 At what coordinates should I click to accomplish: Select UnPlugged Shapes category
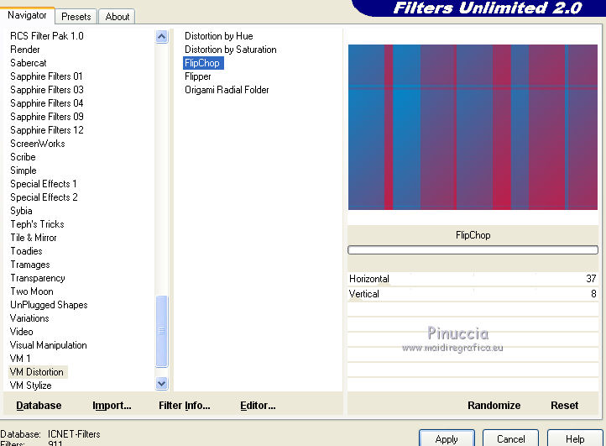[49, 305]
